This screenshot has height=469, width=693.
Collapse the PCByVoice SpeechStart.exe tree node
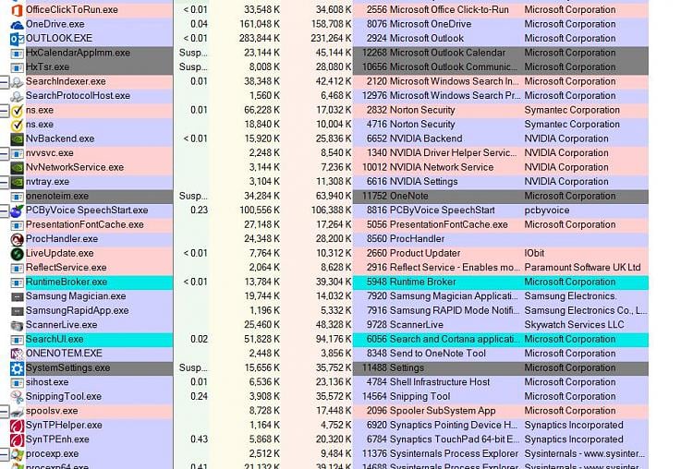pyautogui.click(x=4, y=210)
